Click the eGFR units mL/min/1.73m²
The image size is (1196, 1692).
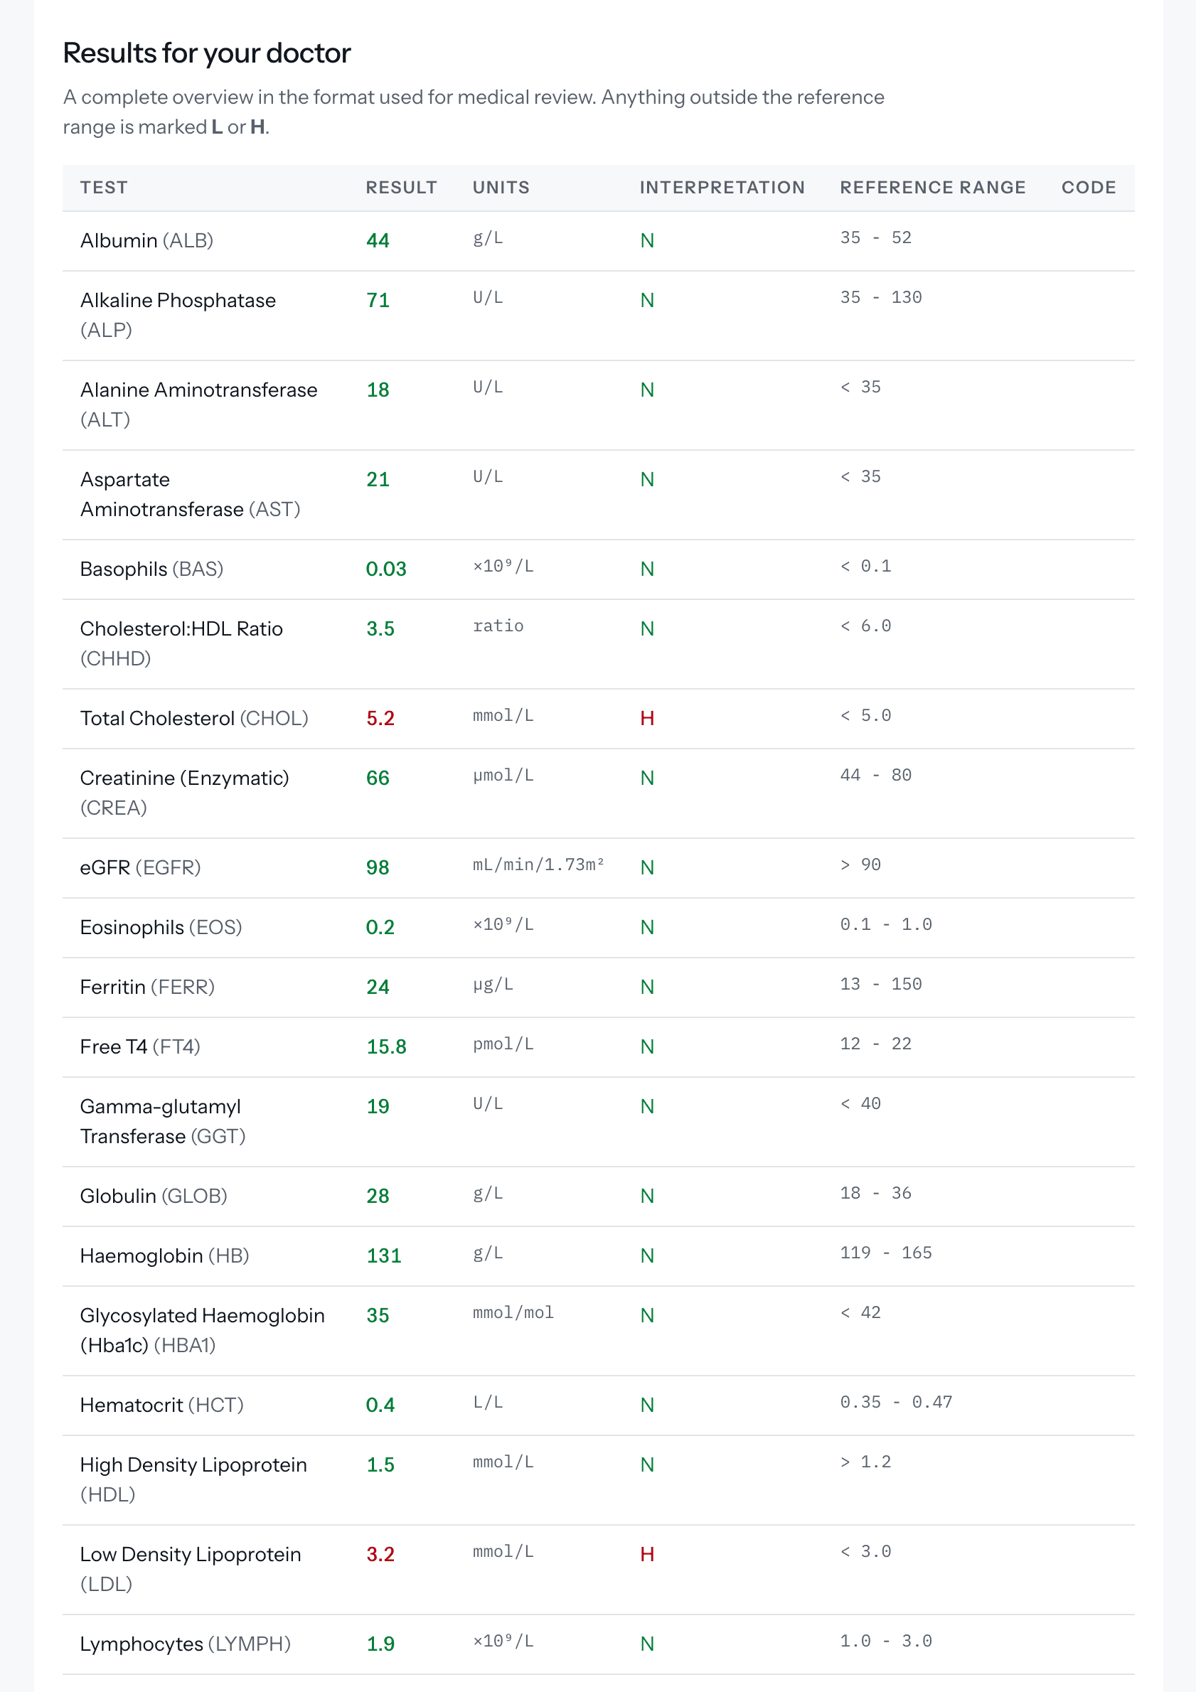(x=539, y=864)
